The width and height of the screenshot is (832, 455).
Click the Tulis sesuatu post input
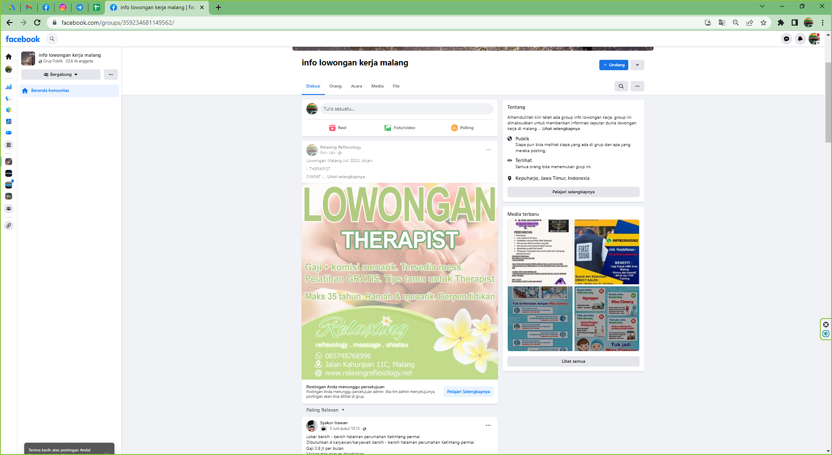(407, 109)
